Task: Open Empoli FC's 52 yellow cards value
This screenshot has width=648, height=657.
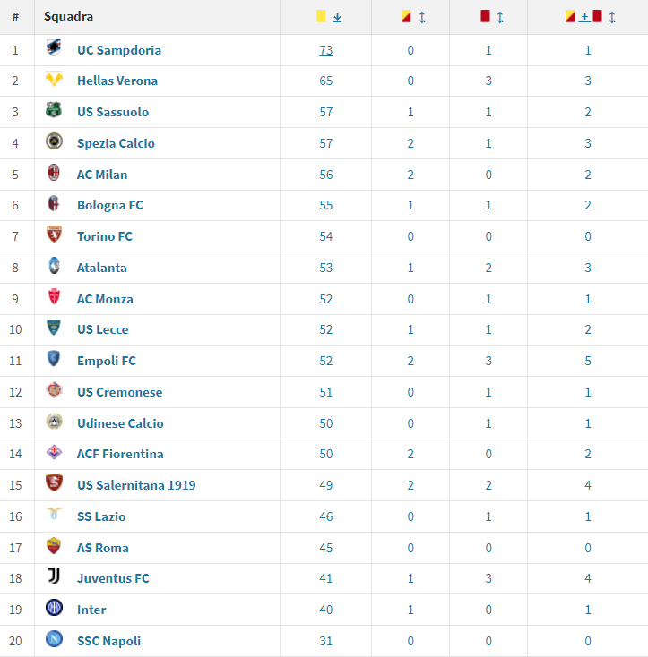Action: pos(326,361)
